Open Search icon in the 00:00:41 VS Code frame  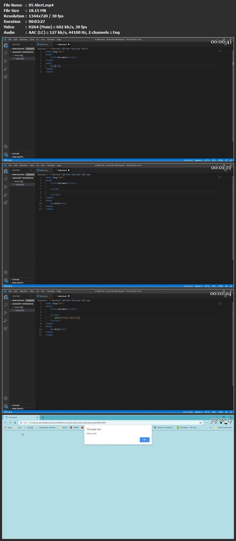tap(5, 53)
